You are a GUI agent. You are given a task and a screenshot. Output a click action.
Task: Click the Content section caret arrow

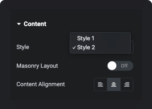pyautogui.click(x=19, y=24)
